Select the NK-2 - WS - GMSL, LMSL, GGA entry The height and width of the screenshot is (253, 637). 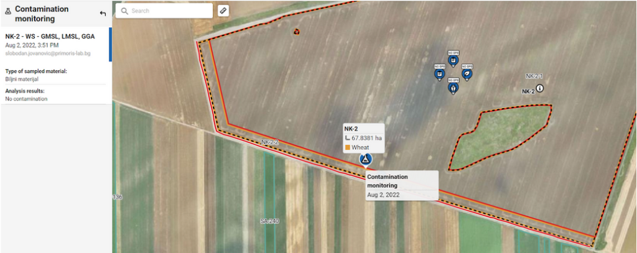point(55,45)
